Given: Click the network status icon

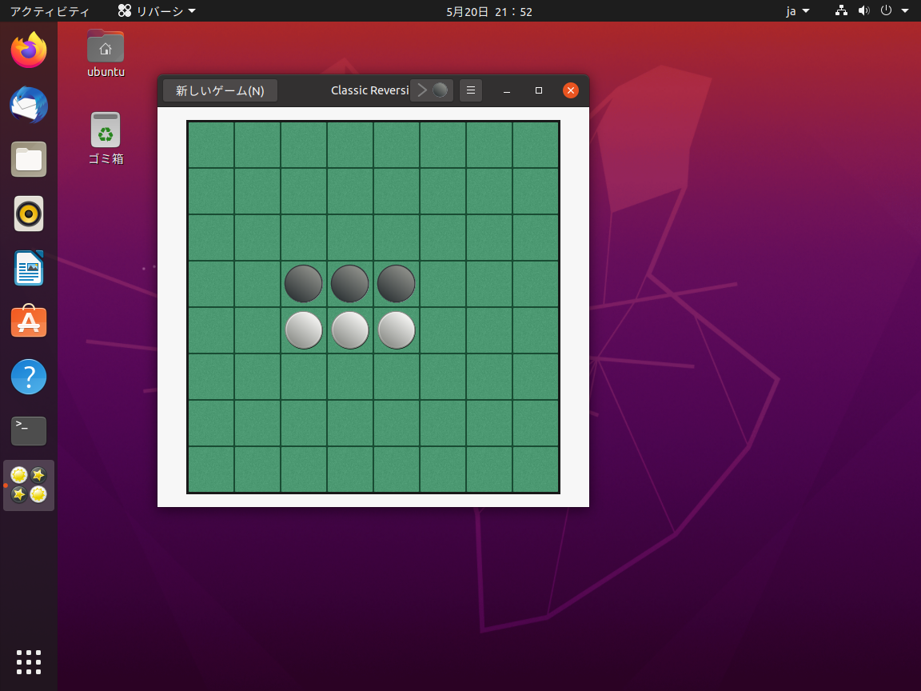Looking at the screenshot, I should 841,10.
